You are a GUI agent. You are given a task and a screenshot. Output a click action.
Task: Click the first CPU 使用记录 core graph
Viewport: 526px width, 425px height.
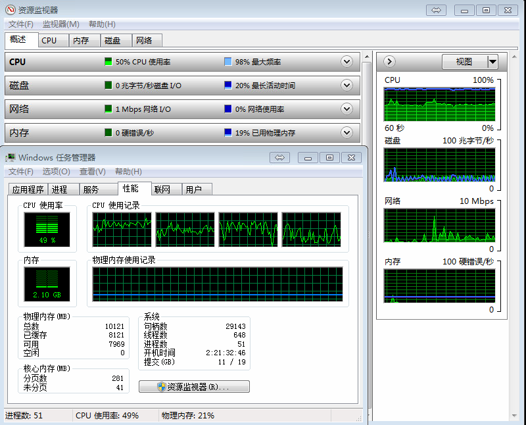(122, 230)
